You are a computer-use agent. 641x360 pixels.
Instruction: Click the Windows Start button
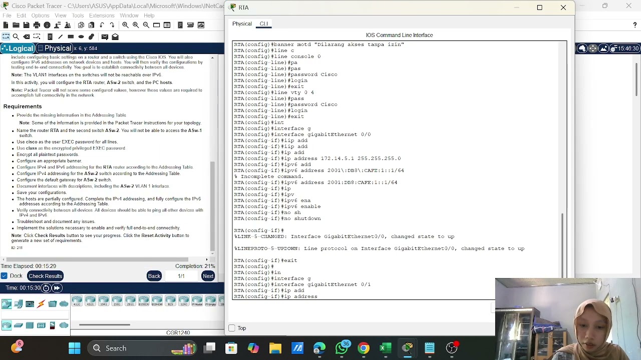(74, 348)
